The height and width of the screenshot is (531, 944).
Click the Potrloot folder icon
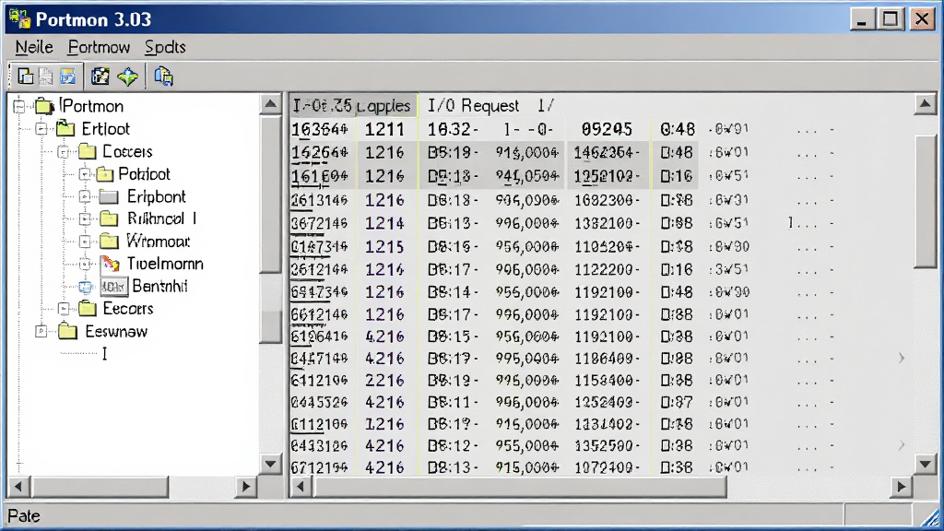pyautogui.click(x=105, y=174)
